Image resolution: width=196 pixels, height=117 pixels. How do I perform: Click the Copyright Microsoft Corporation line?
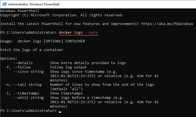(62, 15)
